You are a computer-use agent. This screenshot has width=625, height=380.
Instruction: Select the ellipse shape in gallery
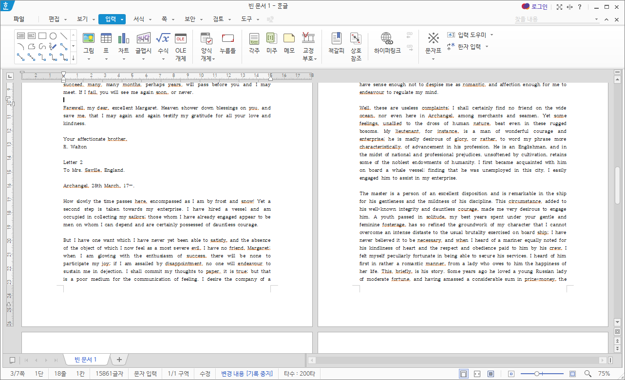coord(53,36)
